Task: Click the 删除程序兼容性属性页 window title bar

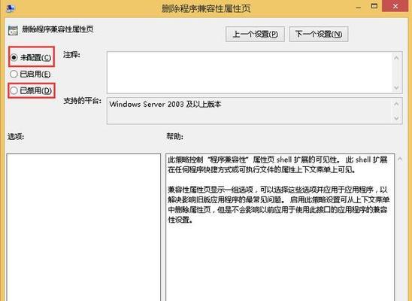Action: 206,8
